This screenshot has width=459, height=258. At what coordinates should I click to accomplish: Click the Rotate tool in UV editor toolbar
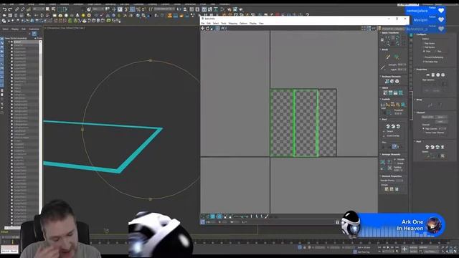[x=207, y=29]
